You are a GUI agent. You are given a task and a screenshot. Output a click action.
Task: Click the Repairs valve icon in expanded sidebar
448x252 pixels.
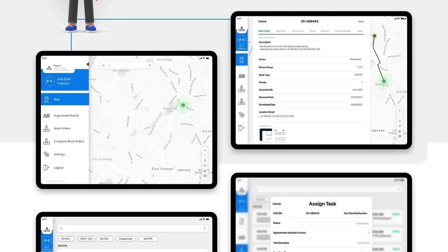(x=49, y=68)
